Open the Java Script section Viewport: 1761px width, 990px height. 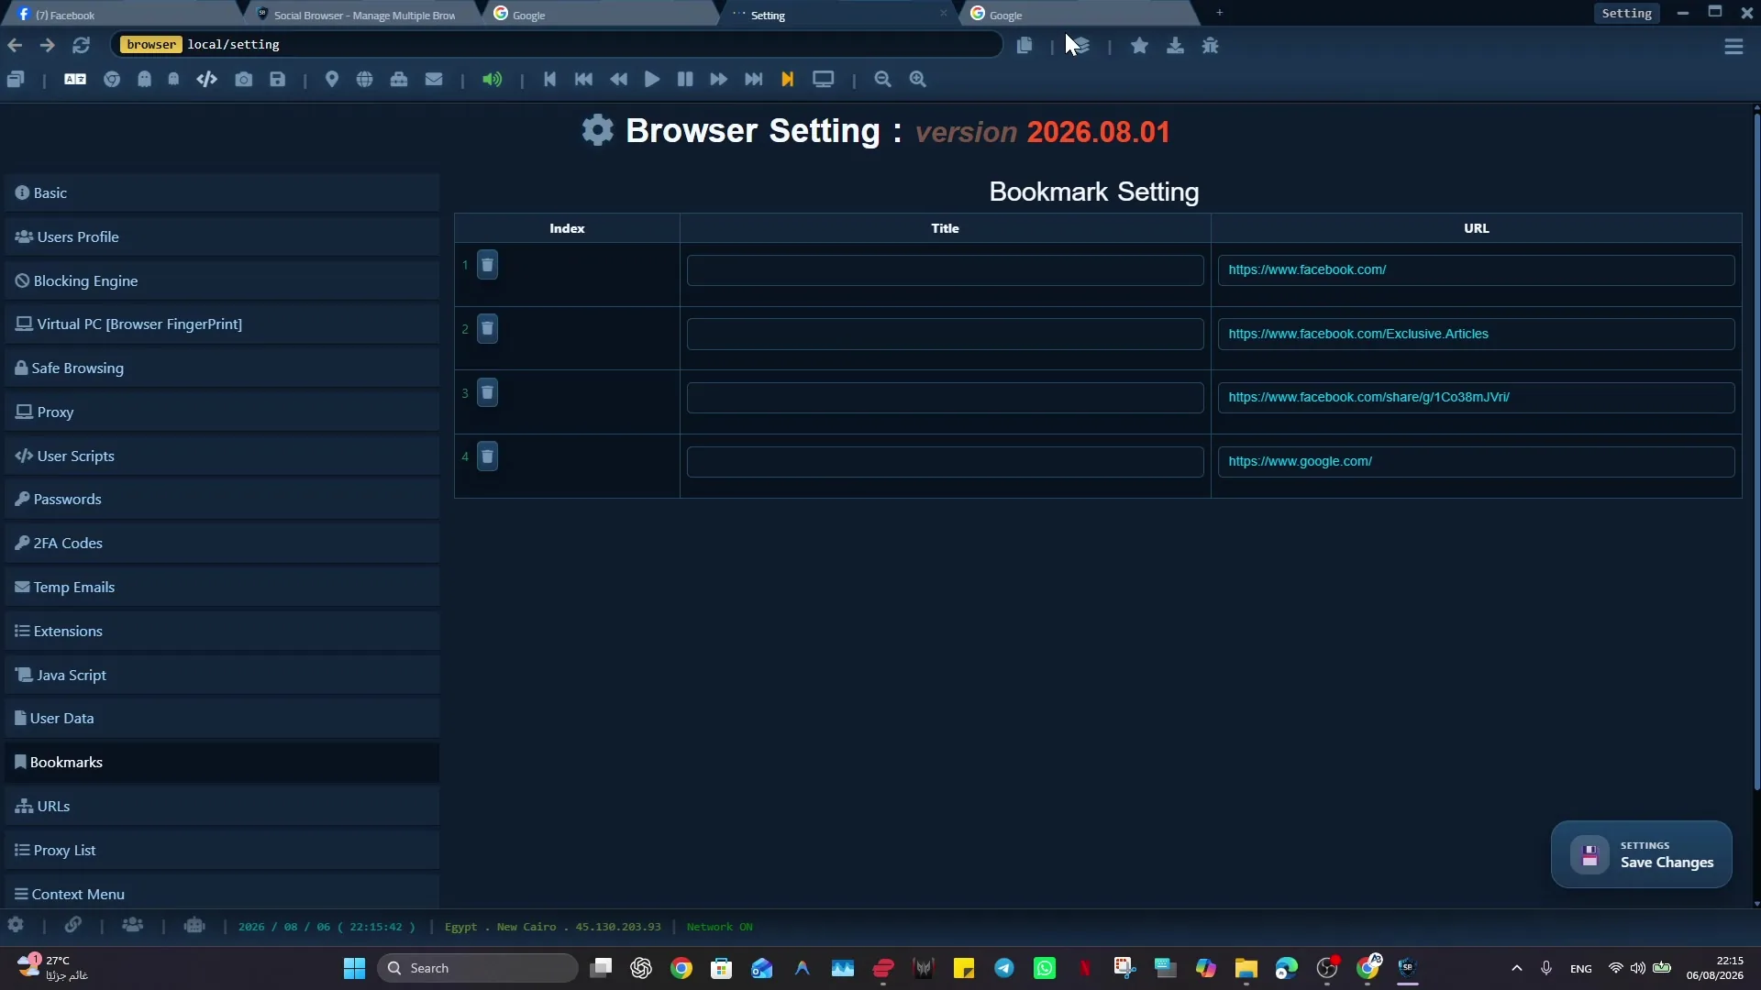(222, 676)
